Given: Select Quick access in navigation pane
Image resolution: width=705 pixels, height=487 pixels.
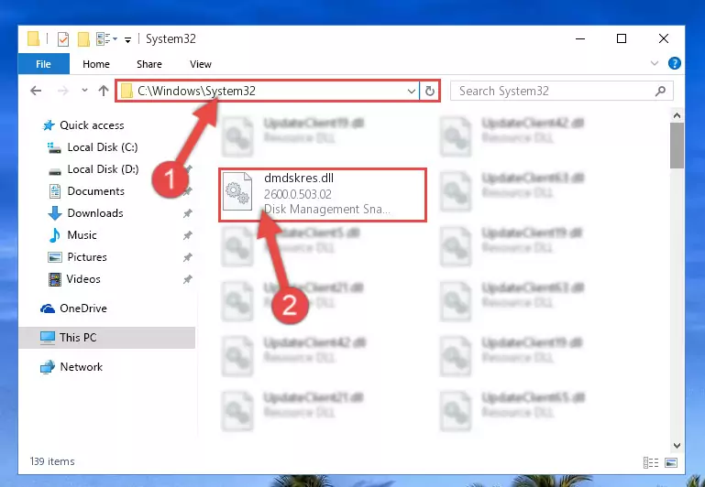Looking at the screenshot, I should coord(92,125).
